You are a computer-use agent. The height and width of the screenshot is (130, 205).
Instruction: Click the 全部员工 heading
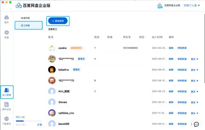point(53,29)
